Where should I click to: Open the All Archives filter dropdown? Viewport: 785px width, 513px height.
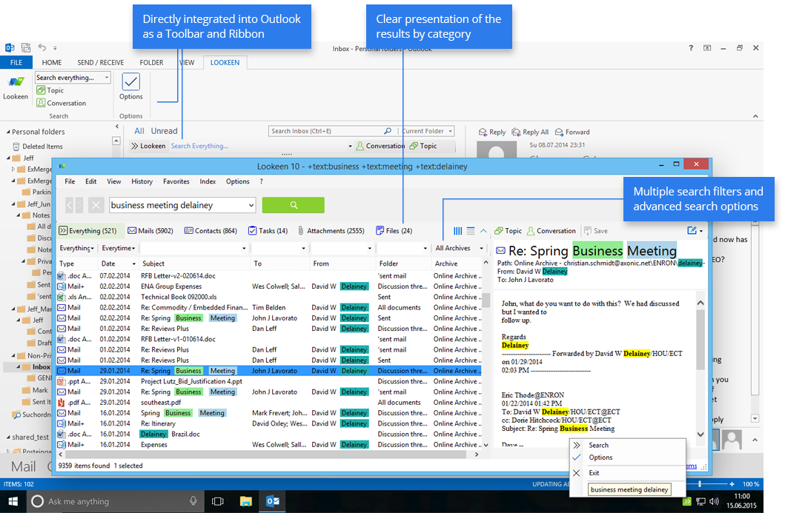(460, 249)
